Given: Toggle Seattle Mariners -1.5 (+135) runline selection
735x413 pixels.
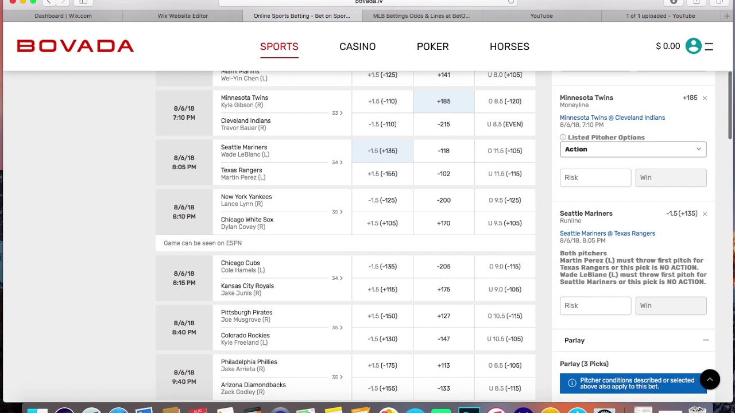Looking at the screenshot, I should (x=382, y=151).
